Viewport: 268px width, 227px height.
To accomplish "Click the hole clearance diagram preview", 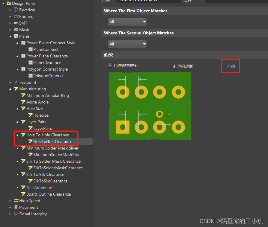I will click(x=150, y=106).
